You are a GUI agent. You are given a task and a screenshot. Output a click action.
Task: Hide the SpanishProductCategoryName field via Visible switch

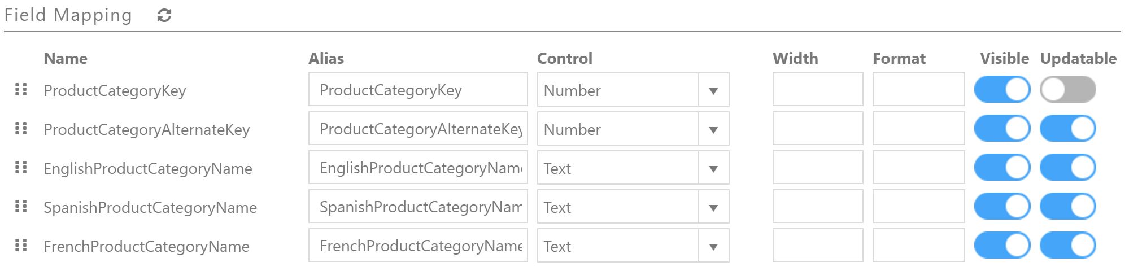point(1002,206)
